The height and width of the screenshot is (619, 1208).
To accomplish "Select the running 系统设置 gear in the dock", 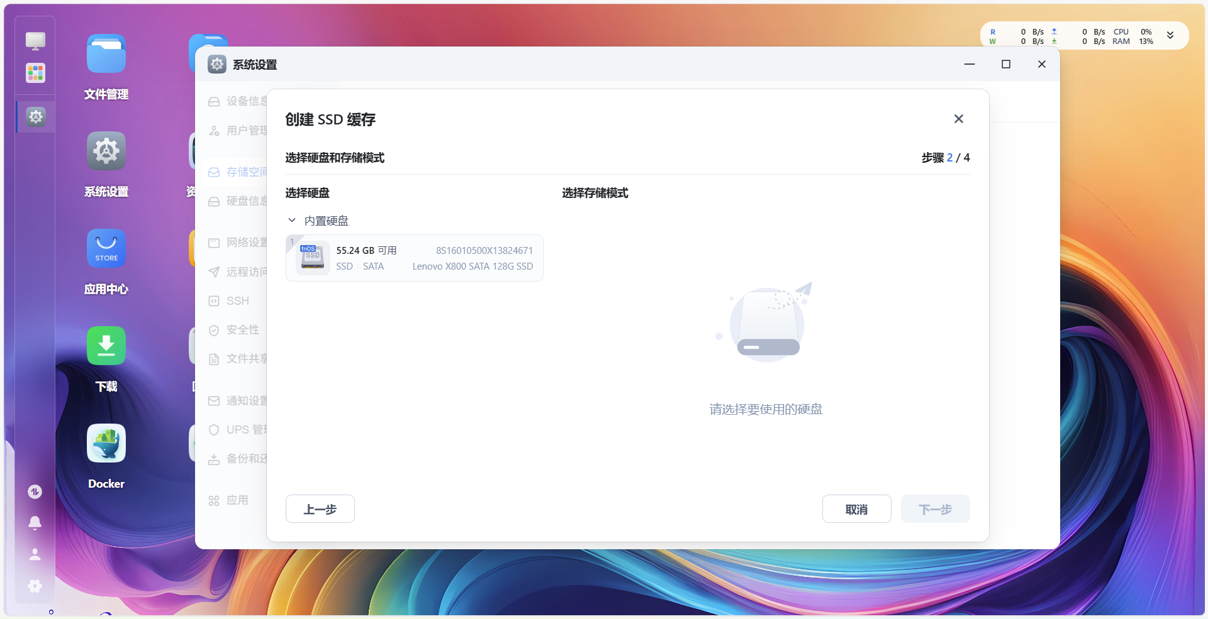I will click(x=36, y=116).
